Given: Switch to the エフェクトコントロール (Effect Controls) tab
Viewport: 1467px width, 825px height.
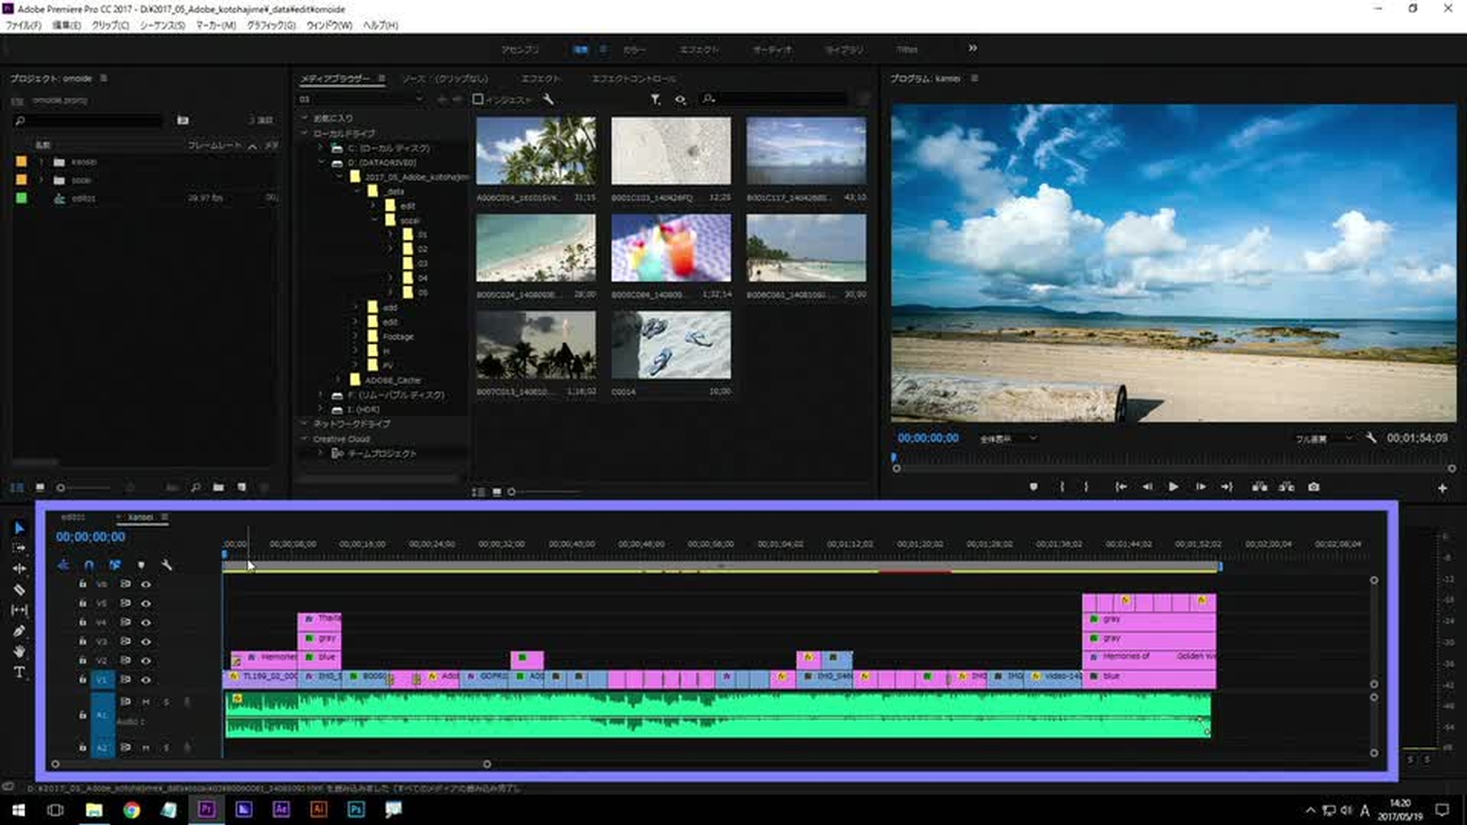Looking at the screenshot, I should 633,79.
